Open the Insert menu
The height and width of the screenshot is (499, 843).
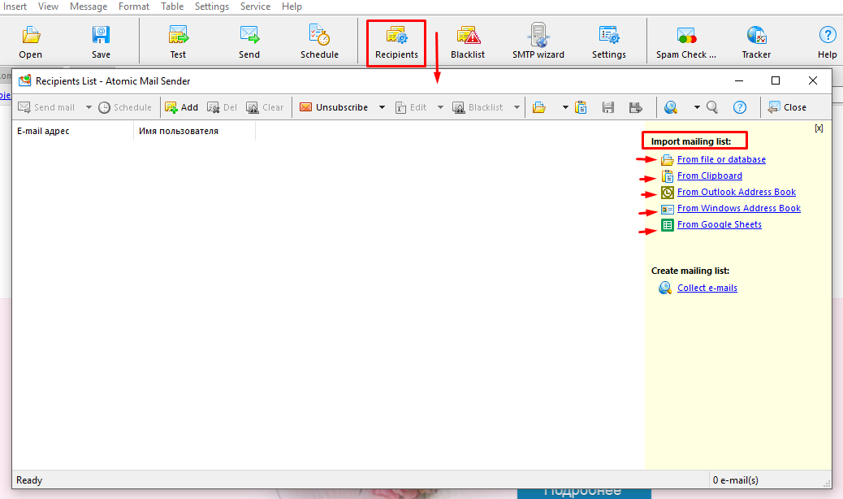coord(15,7)
